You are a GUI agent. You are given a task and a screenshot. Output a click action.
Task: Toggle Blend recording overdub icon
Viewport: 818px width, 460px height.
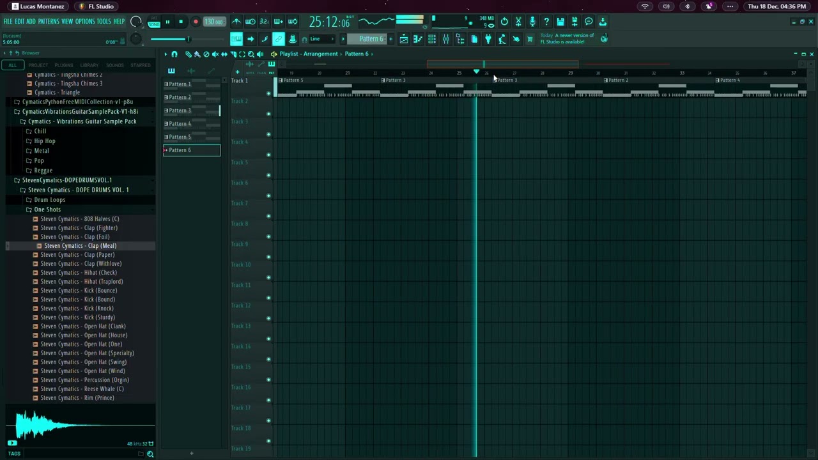point(279,22)
